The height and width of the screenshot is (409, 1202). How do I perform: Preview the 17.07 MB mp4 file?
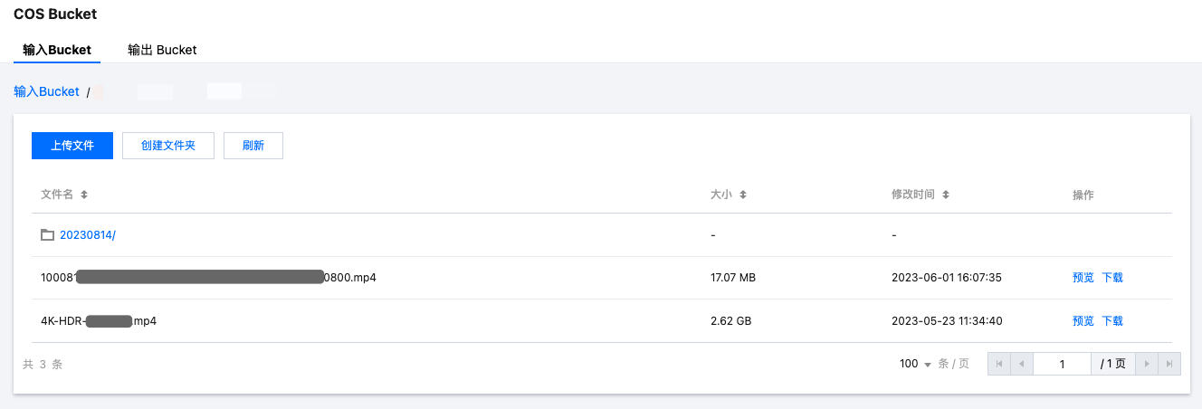1083,278
